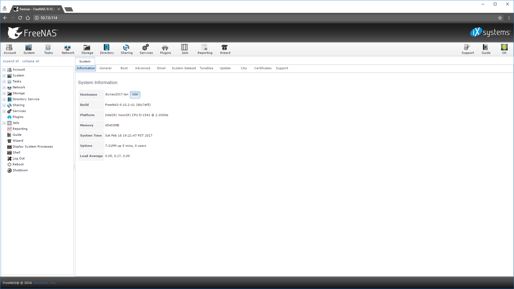Click Reboot in the sidebar

coord(18,164)
